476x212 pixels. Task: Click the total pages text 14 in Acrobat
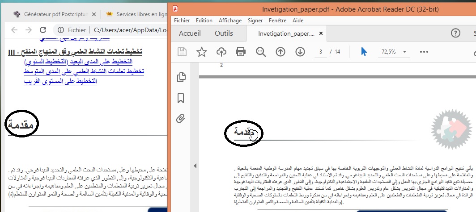tap(337, 52)
